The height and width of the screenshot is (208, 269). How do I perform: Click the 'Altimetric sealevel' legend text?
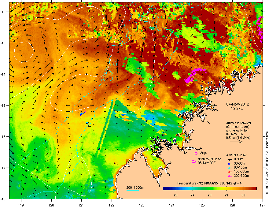pos(238,123)
